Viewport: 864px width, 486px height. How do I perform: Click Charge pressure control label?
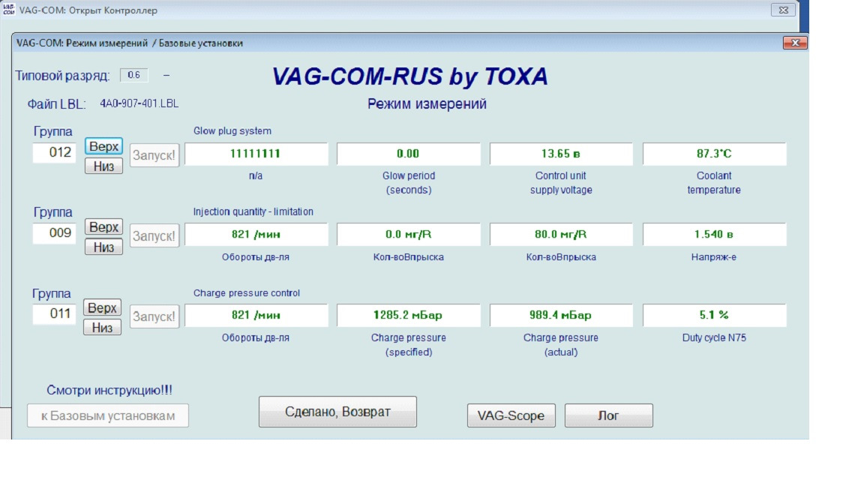246,293
